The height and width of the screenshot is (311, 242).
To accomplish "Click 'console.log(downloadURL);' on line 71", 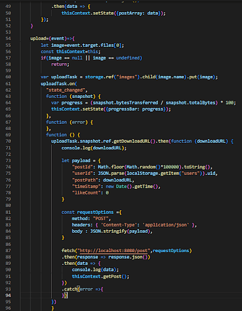I will click(94, 148).
